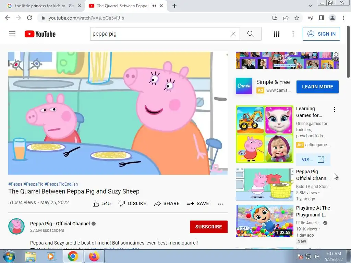Open 'Peppa Pig - Official Channel' name link
The image size is (351, 263).
(x=60, y=224)
